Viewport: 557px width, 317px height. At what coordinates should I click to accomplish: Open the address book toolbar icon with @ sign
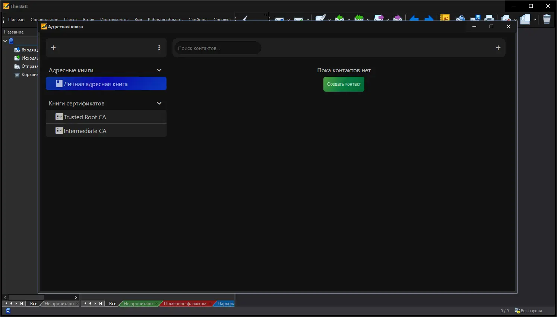pyautogui.click(x=445, y=18)
